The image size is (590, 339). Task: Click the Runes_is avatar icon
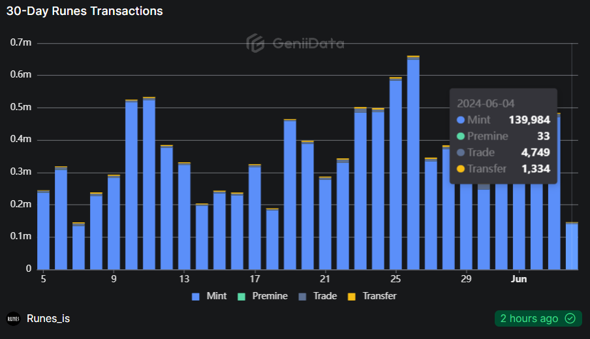13,319
